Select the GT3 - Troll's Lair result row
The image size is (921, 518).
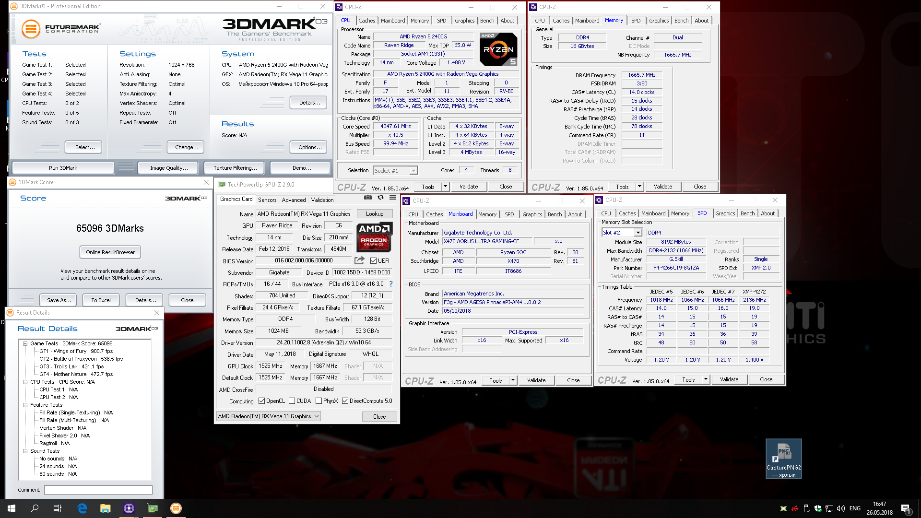click(71, 366)
